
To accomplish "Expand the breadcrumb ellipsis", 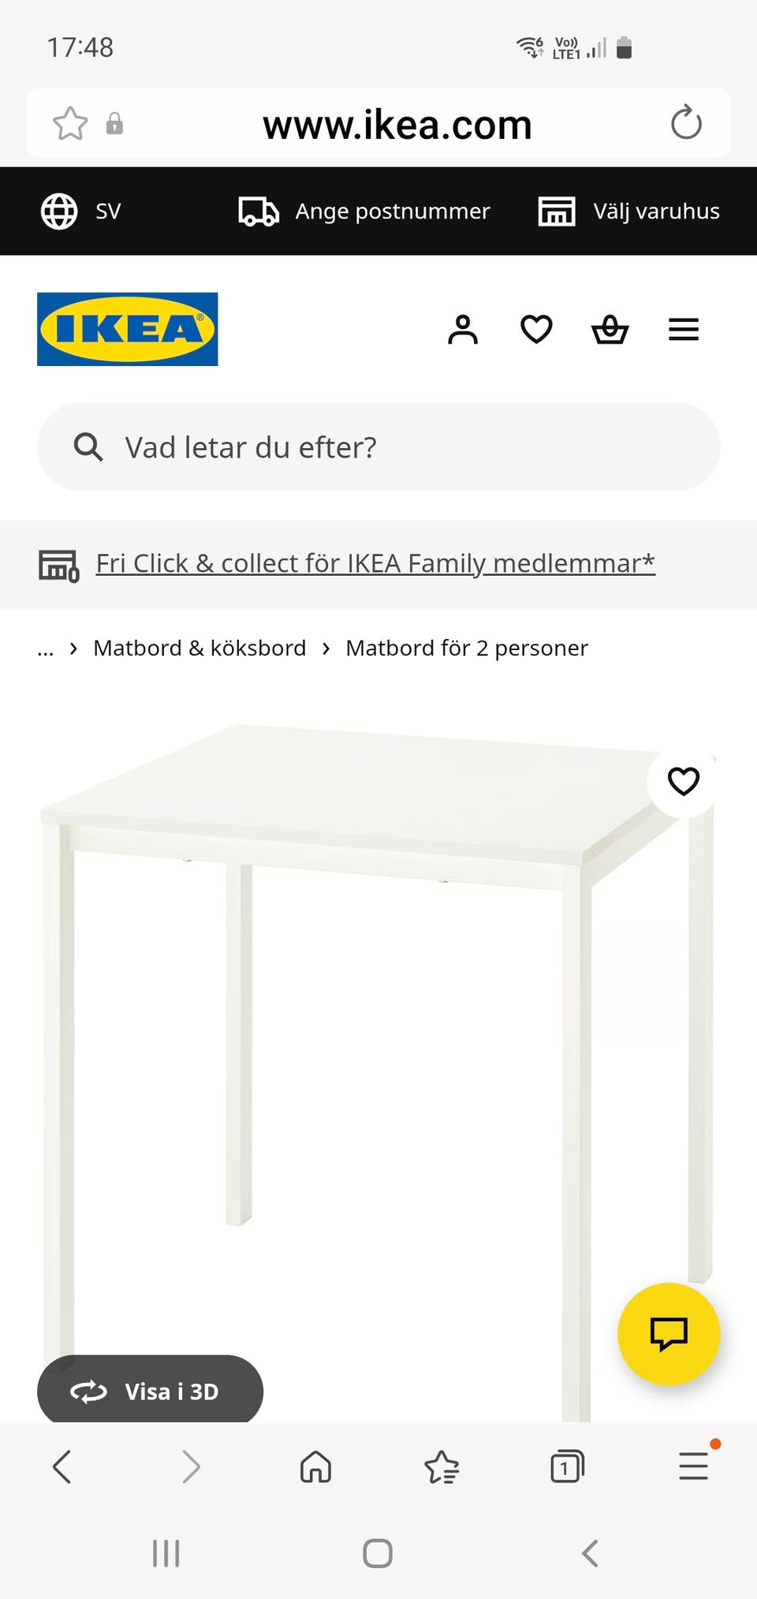I will coord(46,648).
